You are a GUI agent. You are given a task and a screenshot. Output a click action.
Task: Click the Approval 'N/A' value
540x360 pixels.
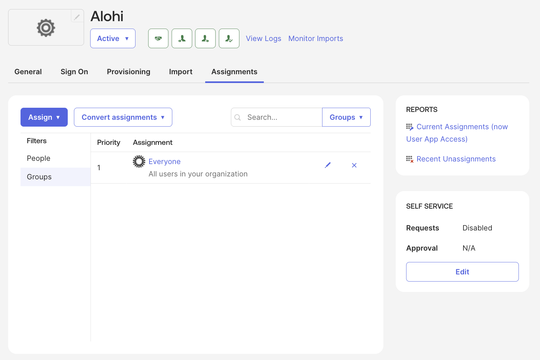(469, 248)
